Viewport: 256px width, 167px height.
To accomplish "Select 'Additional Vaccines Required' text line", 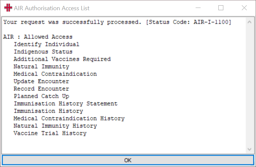I will (62, 59).
